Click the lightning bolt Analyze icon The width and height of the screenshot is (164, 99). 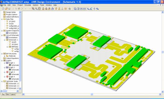(x=56, y=9)
